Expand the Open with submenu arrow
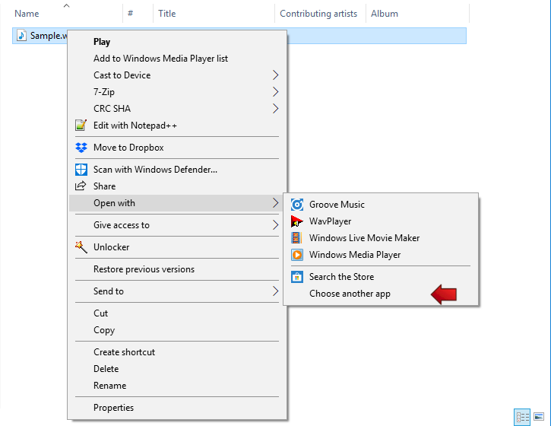551x426 pixels. [275, 203]
